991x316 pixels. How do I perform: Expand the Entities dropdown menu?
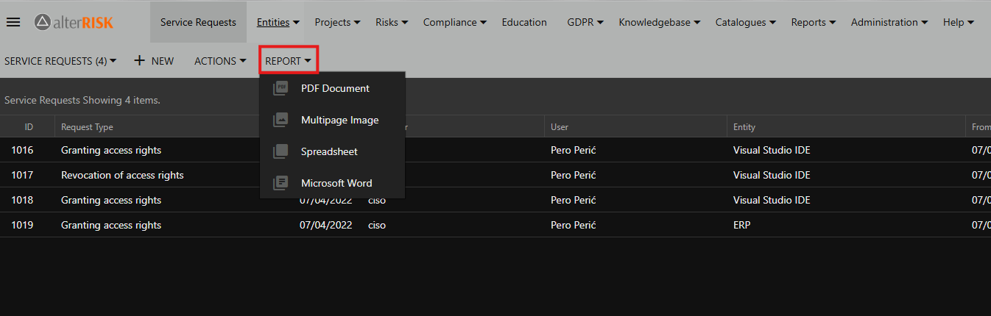coord(278,22)
